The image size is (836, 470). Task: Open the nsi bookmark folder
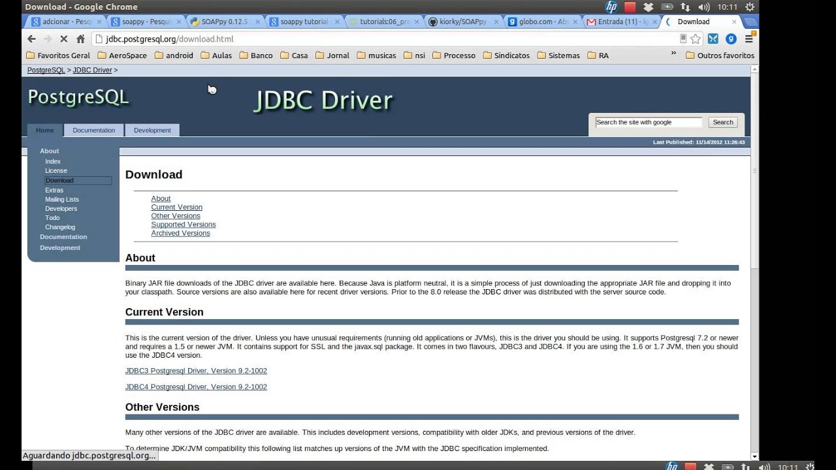[415, 55]
